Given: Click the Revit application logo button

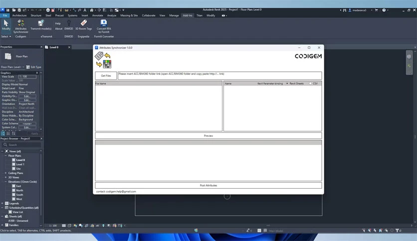Looking at the screenshot, I should [x=2, y=10].
